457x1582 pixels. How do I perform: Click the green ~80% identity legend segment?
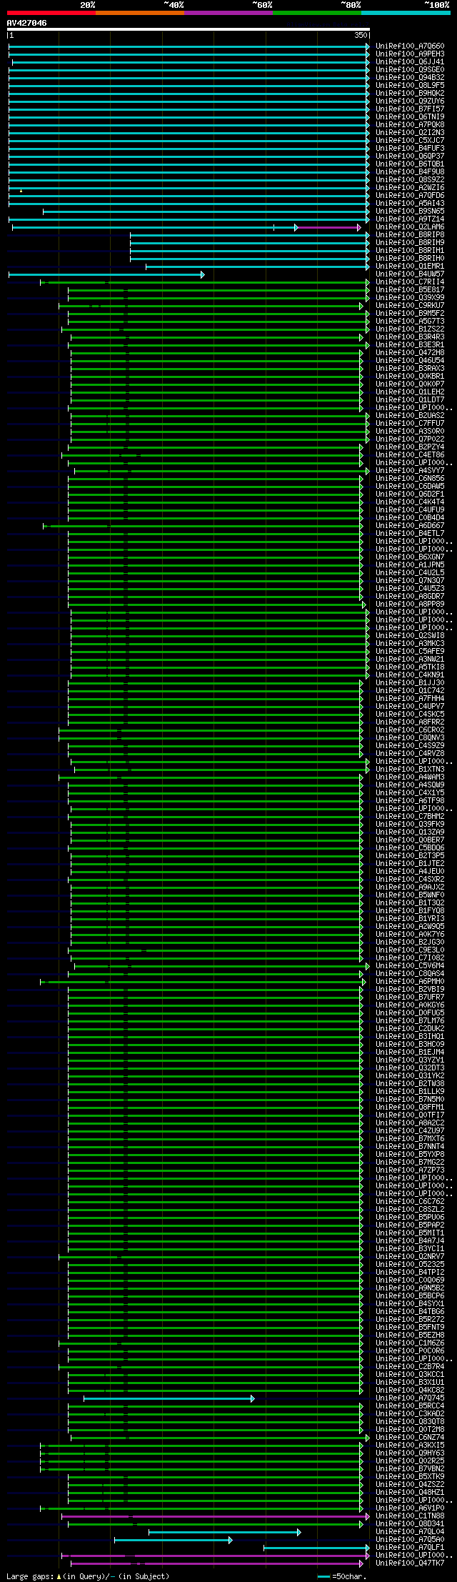(x=316, y=13)
